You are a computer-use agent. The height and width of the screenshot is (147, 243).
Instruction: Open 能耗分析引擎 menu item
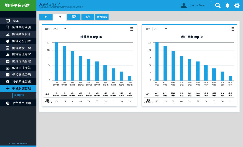18,41
